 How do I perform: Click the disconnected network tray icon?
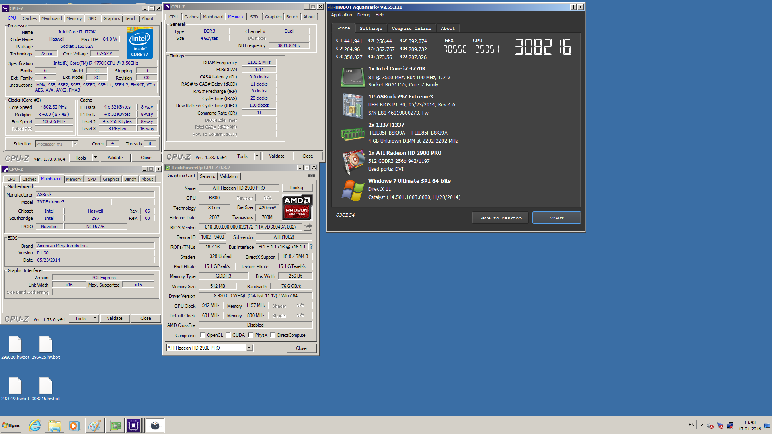730,426
